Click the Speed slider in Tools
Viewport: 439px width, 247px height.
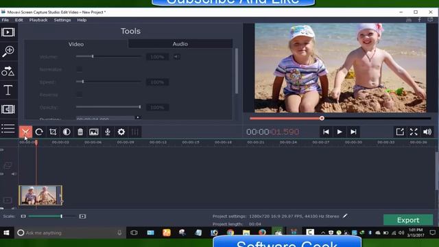coord(108,82)
